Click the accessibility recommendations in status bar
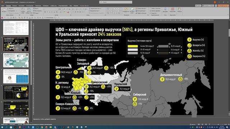230x129 pixels. pos(38,124)
